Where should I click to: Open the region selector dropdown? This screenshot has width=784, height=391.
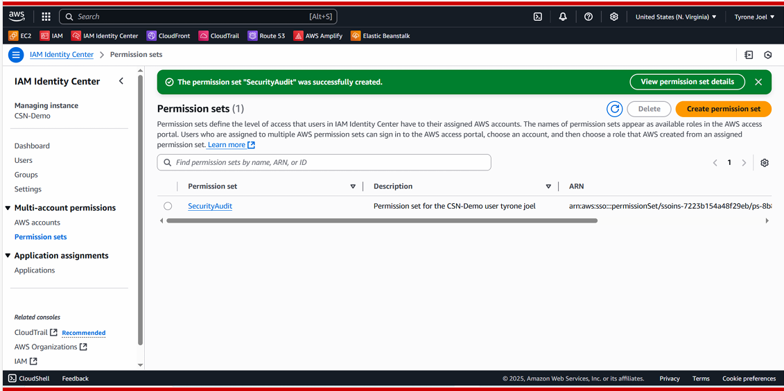coord(675,17)
